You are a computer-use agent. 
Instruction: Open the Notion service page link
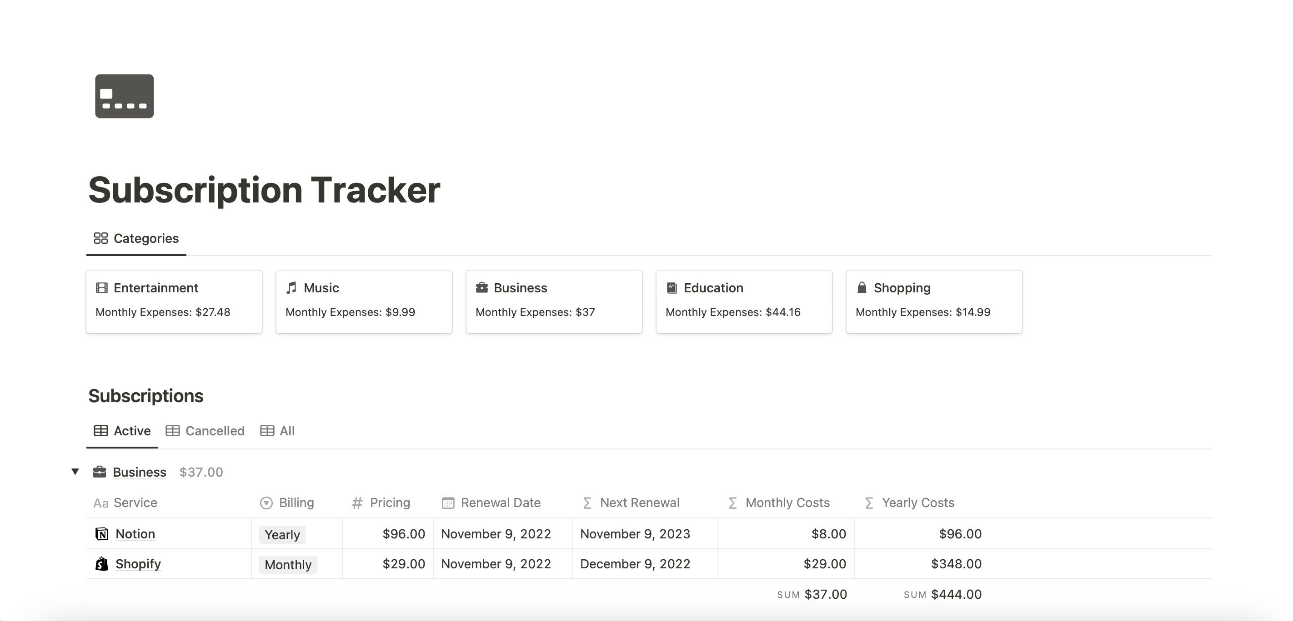(x=135, y=534)
